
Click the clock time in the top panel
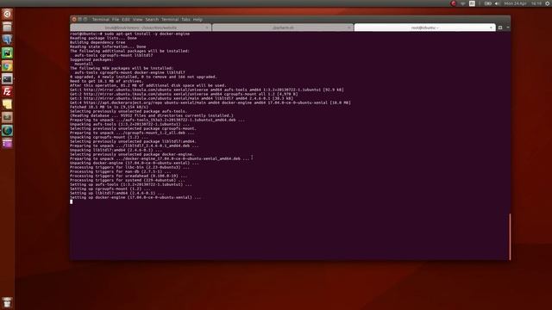(536, 3)
